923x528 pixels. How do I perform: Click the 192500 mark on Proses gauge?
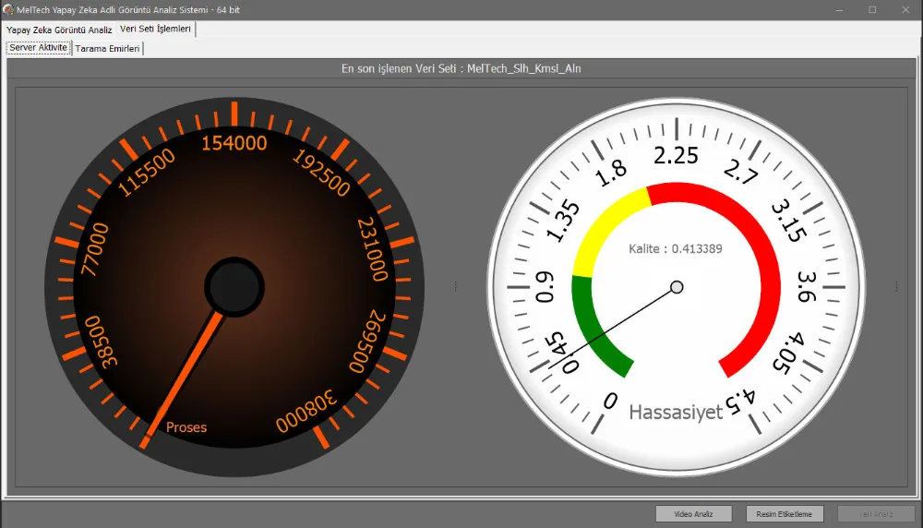[321, 173]
